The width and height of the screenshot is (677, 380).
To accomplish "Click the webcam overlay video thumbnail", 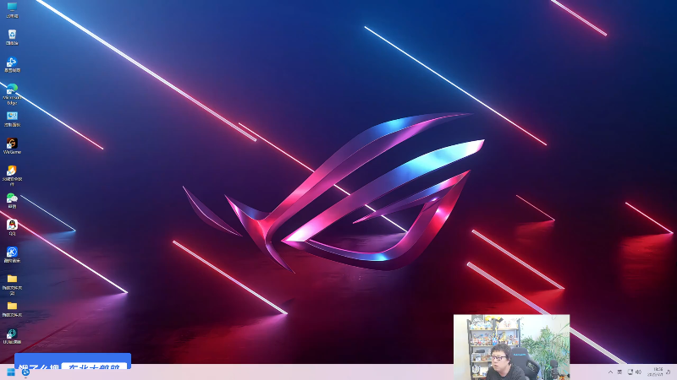I will 512,347.
